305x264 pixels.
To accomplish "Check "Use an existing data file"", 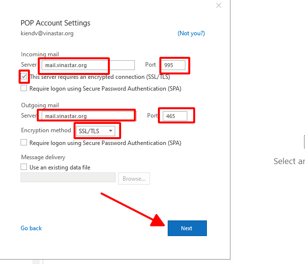I will click(24, 168).
